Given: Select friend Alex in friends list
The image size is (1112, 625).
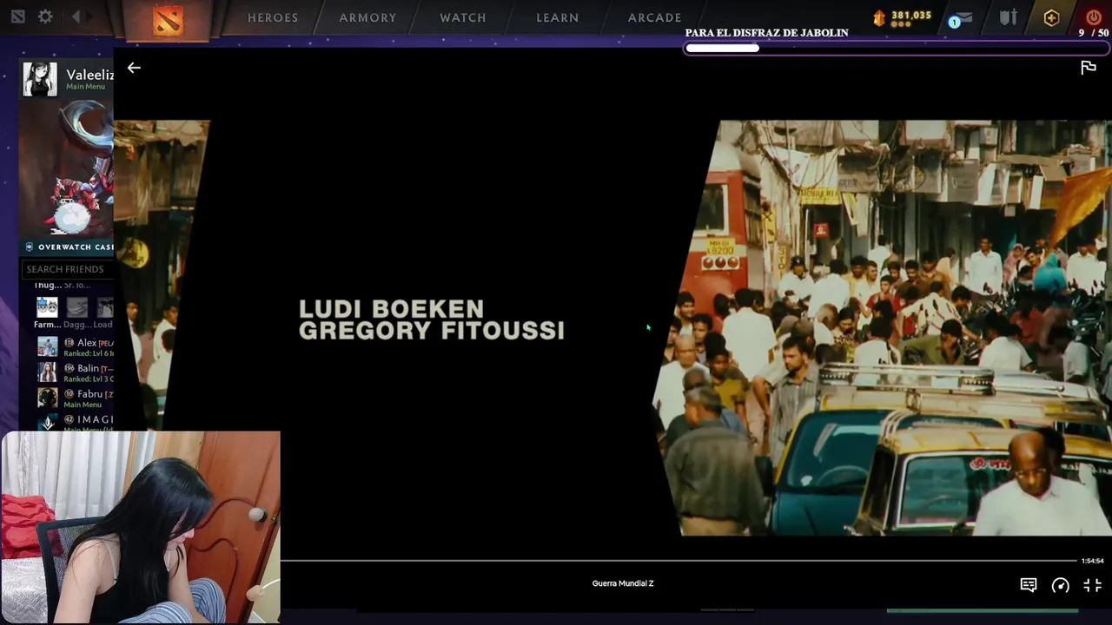Looking at the screenshot, I should pos(75,347).
